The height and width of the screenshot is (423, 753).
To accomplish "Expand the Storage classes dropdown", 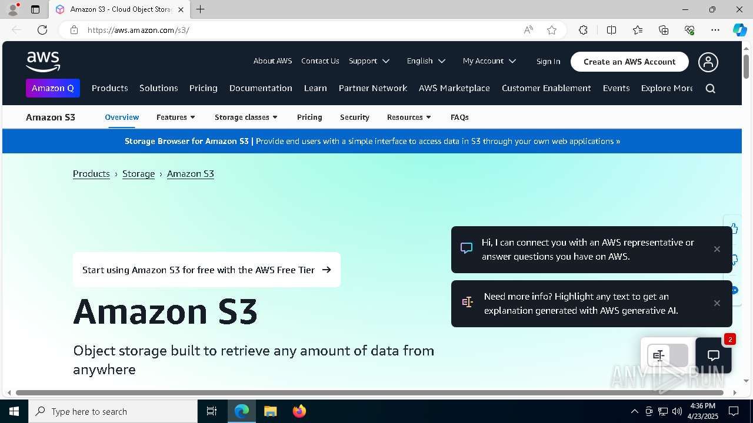I will [246, 117].
